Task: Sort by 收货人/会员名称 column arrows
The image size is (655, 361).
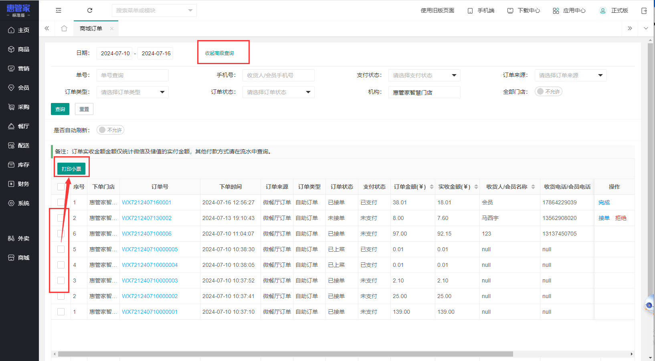Action: [x=533, y=187]
